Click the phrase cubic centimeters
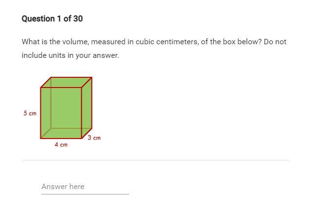The image size is (311, 210). [167, 42]
